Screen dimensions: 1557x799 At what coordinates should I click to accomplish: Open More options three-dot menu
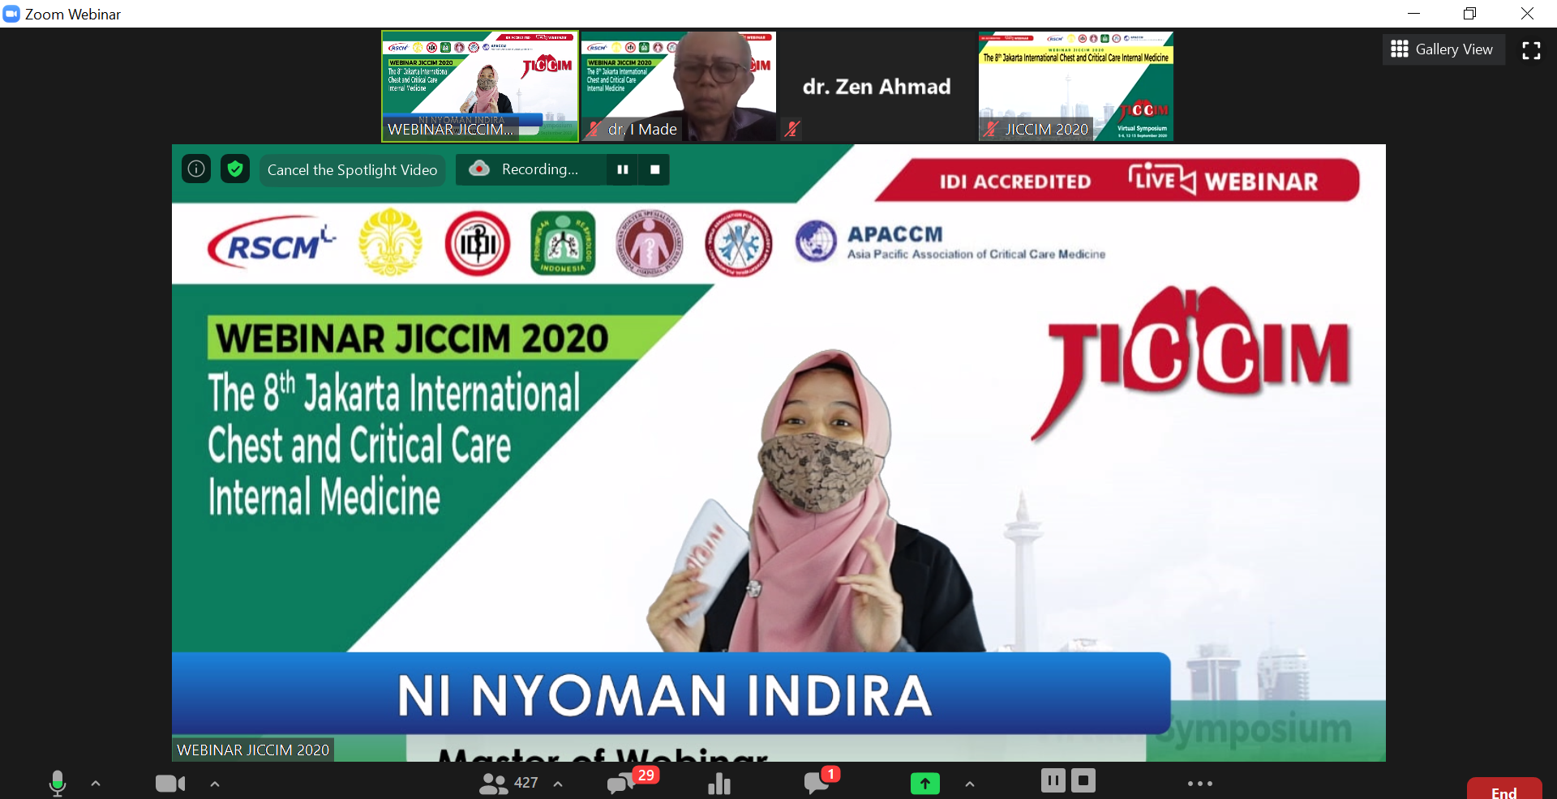pyautogui.click(x=1200, y=784)
